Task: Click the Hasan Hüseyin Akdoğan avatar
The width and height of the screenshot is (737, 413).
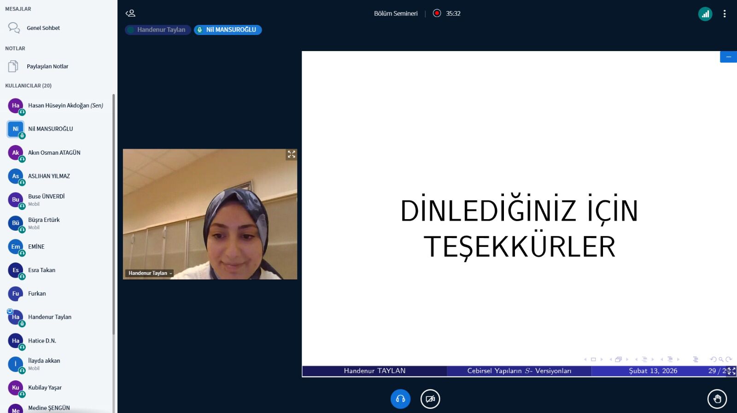Action: 16,105
